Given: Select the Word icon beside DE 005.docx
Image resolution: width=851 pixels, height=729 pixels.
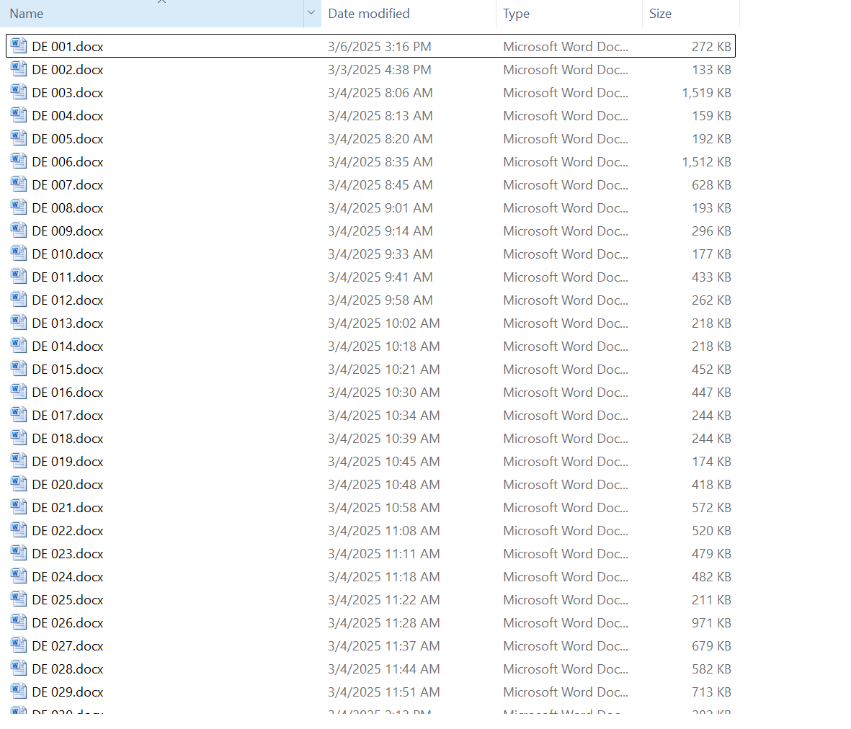Looking at the screenshot, I should 19,138.
